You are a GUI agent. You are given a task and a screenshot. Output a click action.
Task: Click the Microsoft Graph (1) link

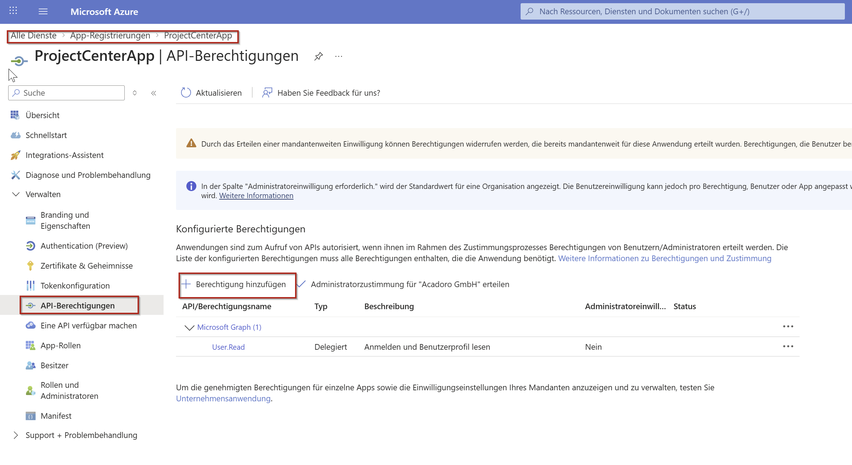click(229, 327)
